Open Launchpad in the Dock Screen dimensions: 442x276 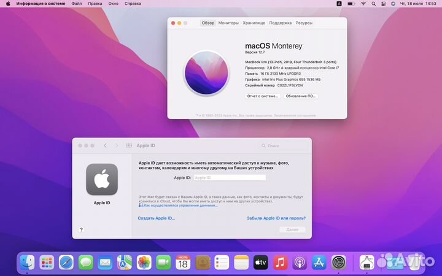coord(47,263)
